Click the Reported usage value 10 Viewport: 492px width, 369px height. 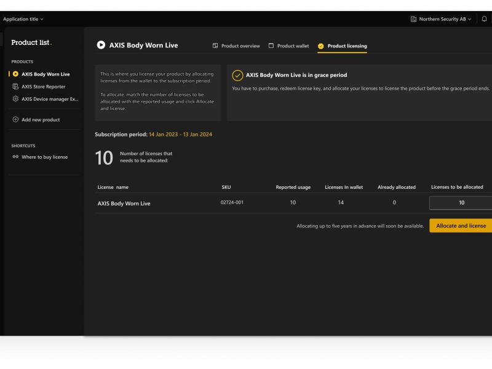[x=293, y=202]
